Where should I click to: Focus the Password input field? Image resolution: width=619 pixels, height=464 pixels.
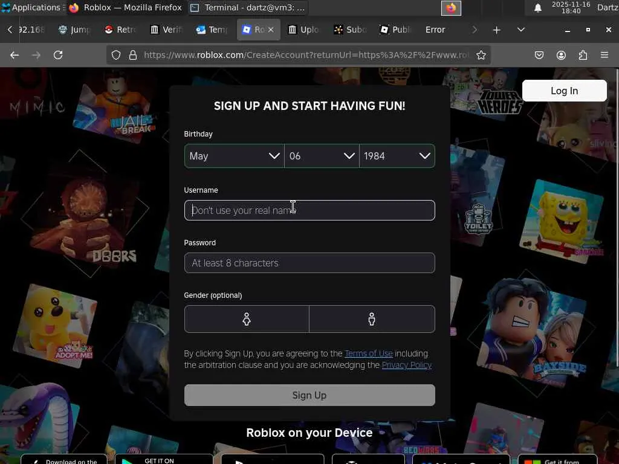pos(309,263)
